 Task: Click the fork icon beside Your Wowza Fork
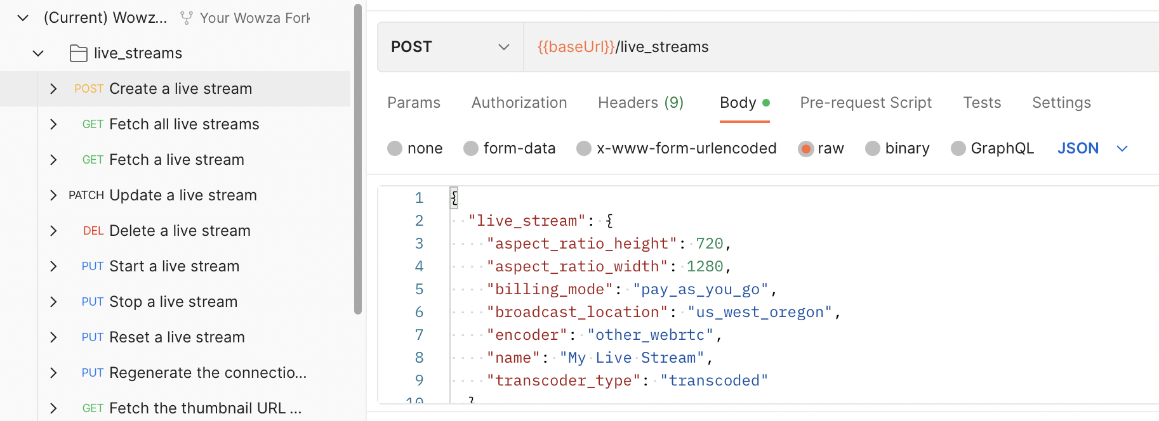[186, 18]
